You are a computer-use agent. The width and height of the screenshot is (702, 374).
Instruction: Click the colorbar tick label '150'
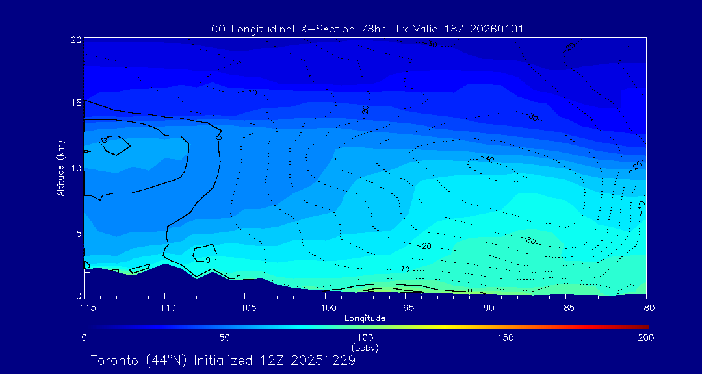(506, 338)
